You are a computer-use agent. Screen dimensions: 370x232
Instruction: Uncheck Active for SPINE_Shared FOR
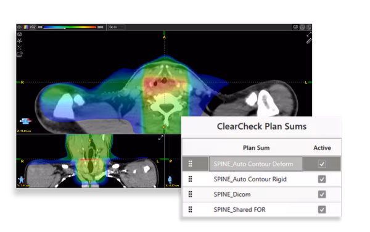coord(322,210)
